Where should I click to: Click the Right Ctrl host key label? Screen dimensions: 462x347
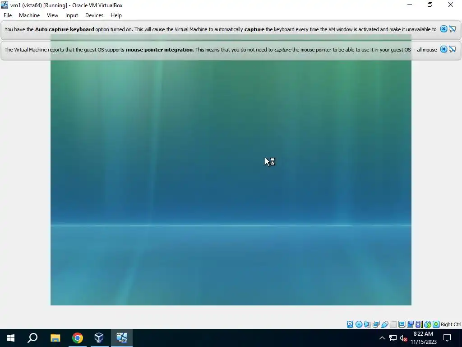pos(451,324)
